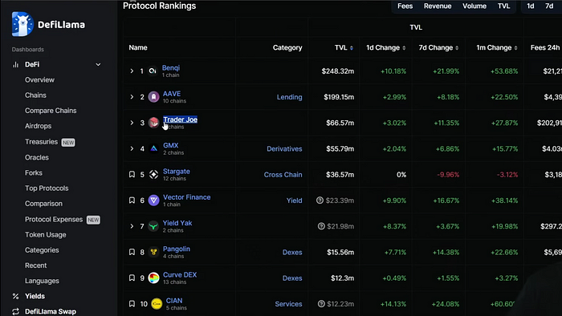Click the Stargate $36.57m TVL value
Viewport: 562px width, 316px height.
point(340,175)
